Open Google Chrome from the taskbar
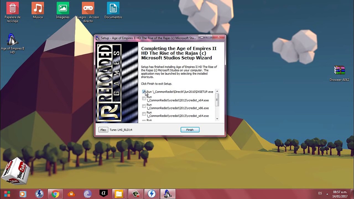The width and height of the screenshot is (354, 199). (55, 194)
